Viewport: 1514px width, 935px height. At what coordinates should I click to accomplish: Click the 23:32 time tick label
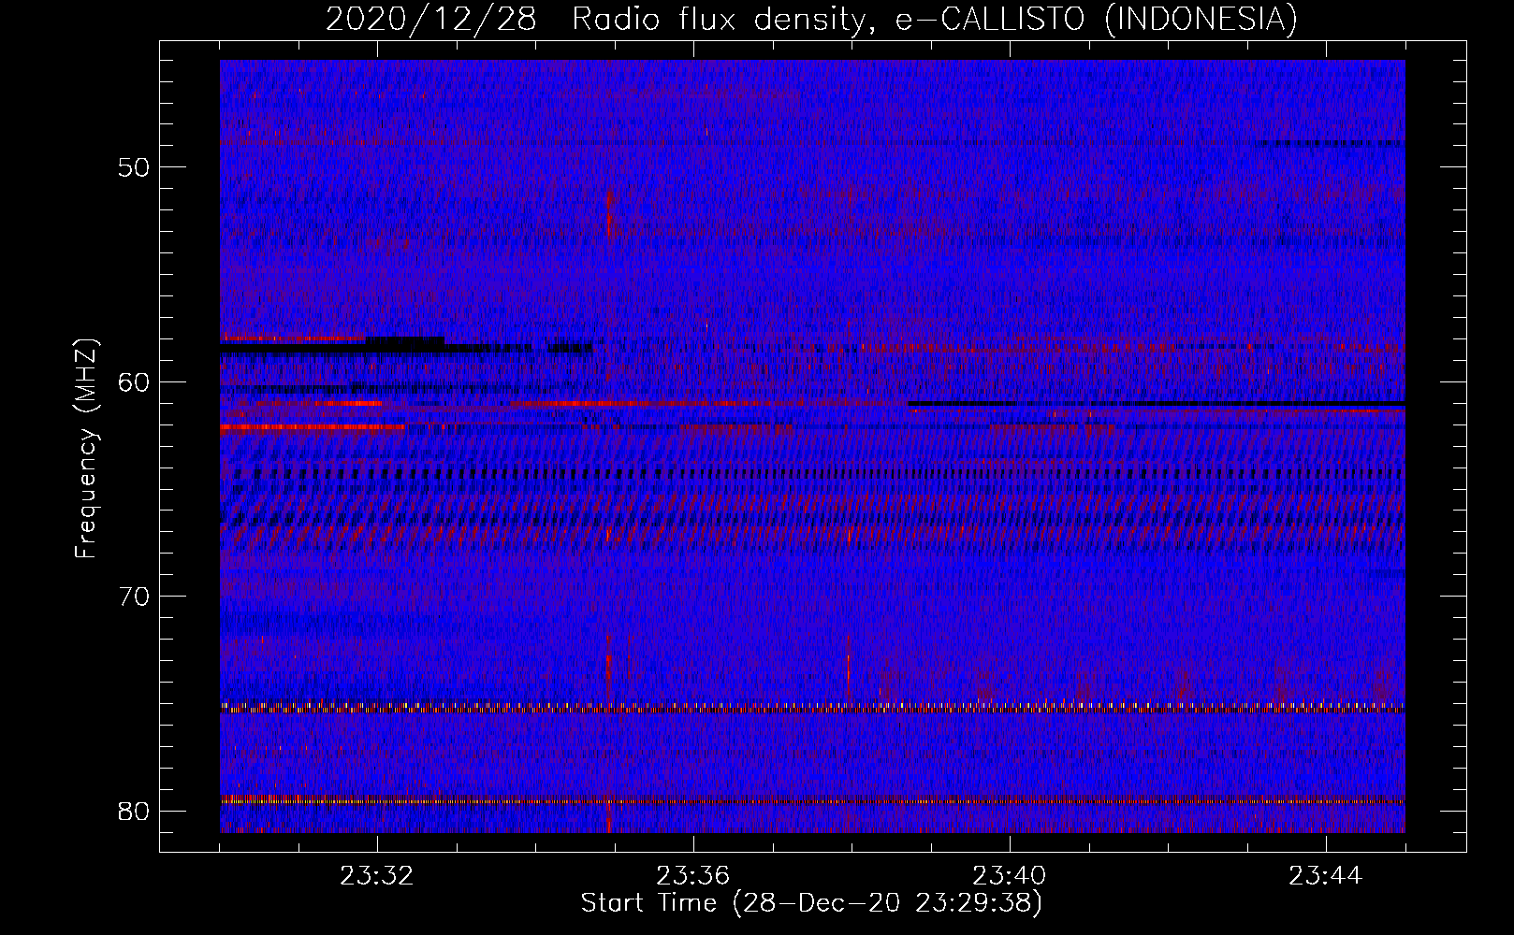coord(377,876)
